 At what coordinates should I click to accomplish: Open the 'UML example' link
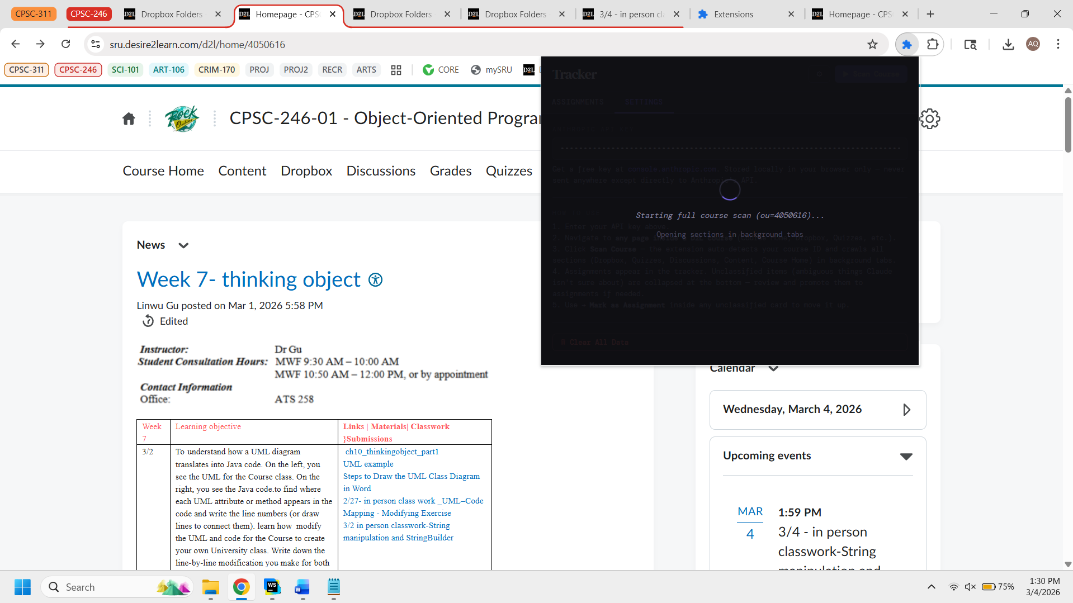click(368, 464)
